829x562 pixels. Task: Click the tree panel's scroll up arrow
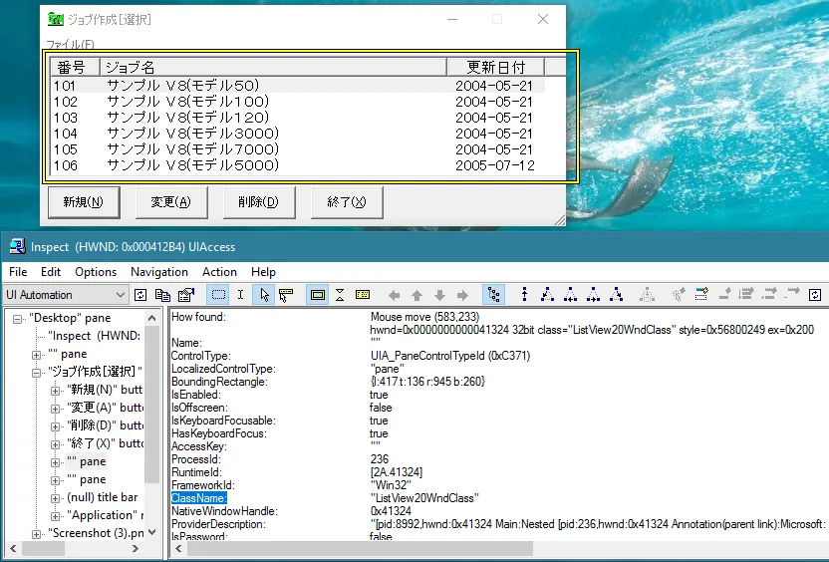152,318
